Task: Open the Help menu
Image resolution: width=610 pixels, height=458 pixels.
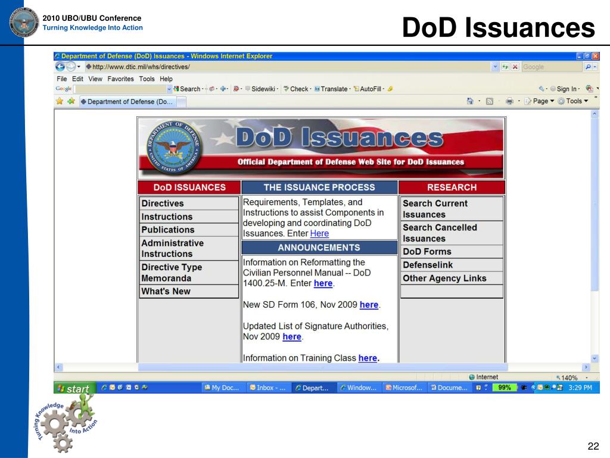Action: point(166,79)
